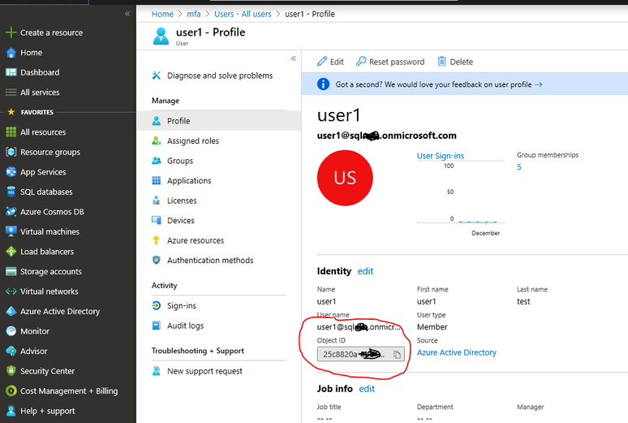Image resolution: width=628 pixels, height=423 pixels.
Task: Click the feedback info circle icon
Action: [323, 84]
